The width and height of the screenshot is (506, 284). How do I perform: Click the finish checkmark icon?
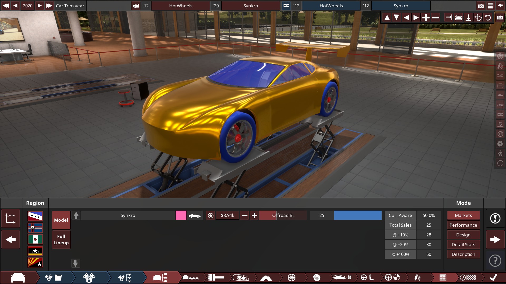pos(493,277)
